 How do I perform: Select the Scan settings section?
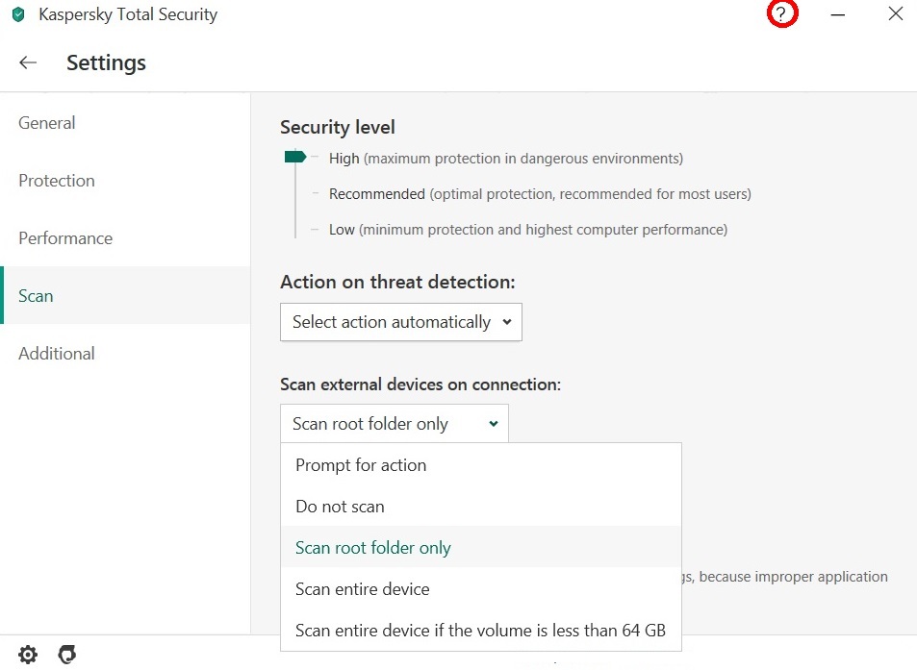pos(125,295)
